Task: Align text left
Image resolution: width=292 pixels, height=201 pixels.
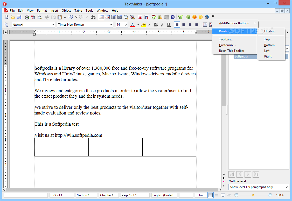Action: [x=177, y=25]
